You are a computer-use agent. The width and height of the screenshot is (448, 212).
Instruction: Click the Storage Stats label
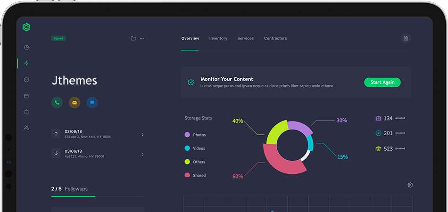coord(198,118)
